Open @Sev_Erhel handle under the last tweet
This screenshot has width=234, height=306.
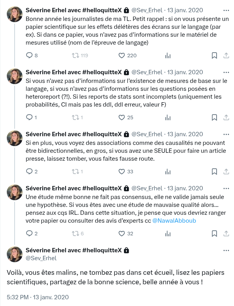point(41,258)
